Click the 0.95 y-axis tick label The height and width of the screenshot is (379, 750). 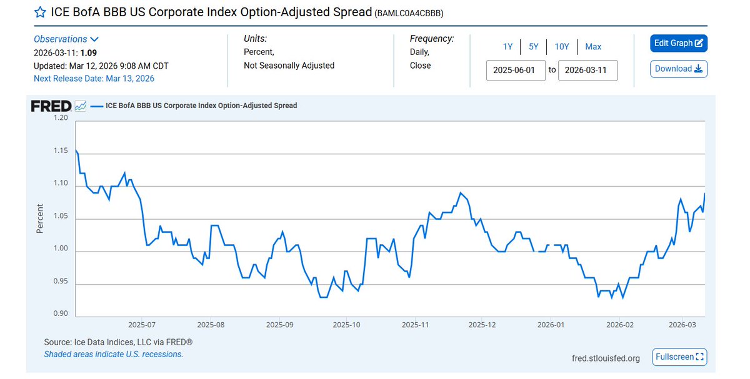click(59, 280)
